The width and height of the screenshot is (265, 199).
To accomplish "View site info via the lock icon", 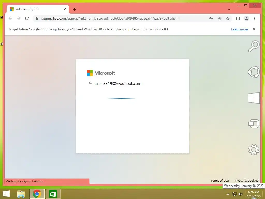I will point(37,18).
